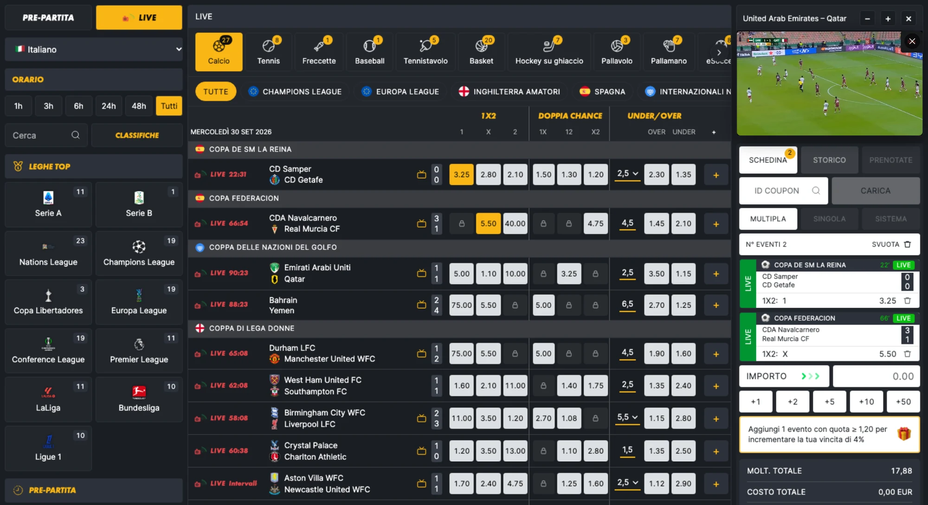This screenshot has height=505, width=928.
Task: Shrink stream panel with minus button
Action: coord(867,19)
